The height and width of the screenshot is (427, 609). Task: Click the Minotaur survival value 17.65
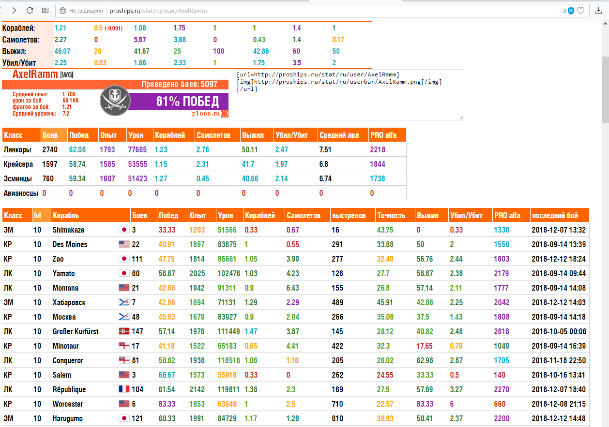pos(425,346)
